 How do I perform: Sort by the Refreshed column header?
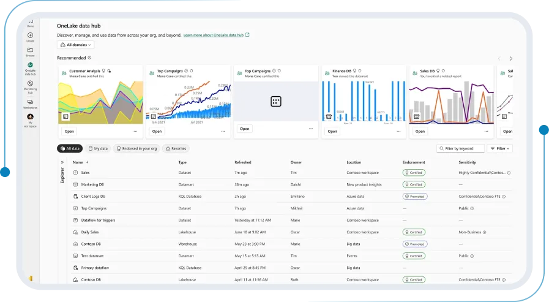[243, 162]
